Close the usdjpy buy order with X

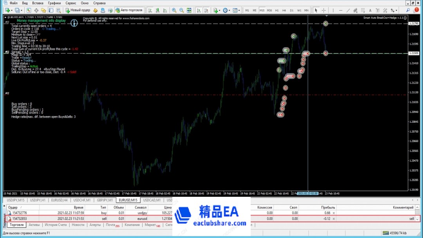(334, 213)
